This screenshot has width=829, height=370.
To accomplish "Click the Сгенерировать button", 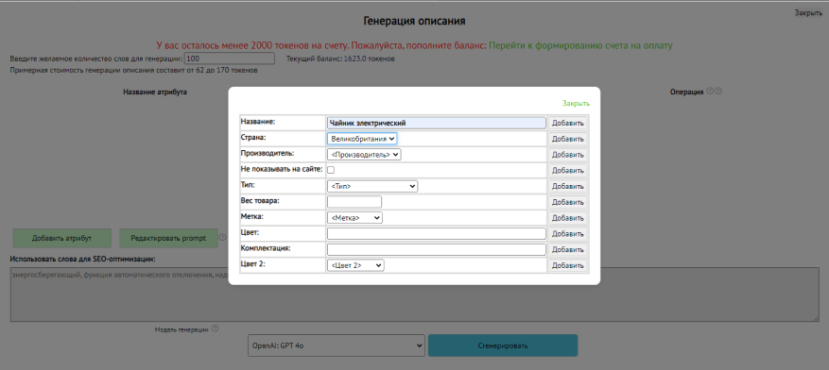I will pos(503,345).
